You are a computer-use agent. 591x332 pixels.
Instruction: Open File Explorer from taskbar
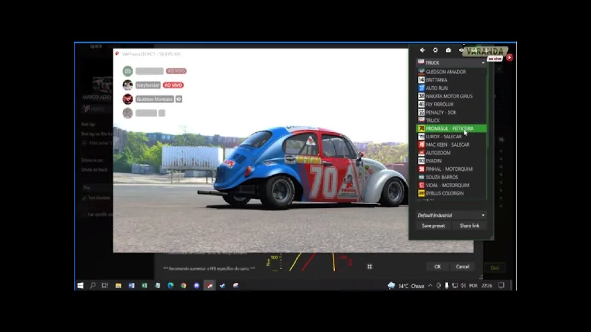tap(119, 285)
